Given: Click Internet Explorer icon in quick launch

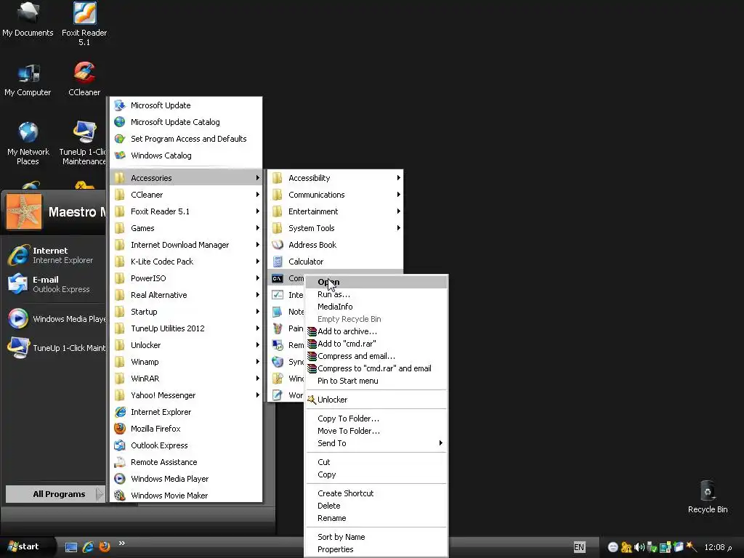Looking at the screenshot, I should (x=88, y=546).
